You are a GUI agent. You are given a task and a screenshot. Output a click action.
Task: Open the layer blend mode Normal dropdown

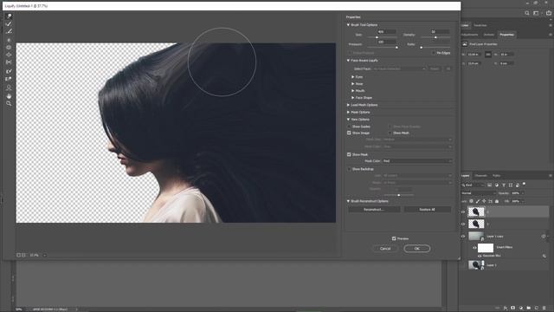pyautogui.click(x=479, y=193)
